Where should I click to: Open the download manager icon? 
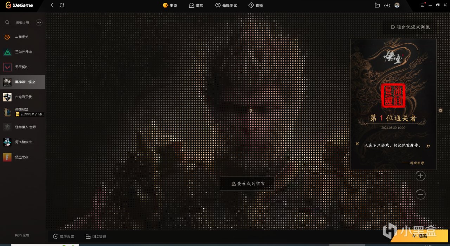[387, 5]
